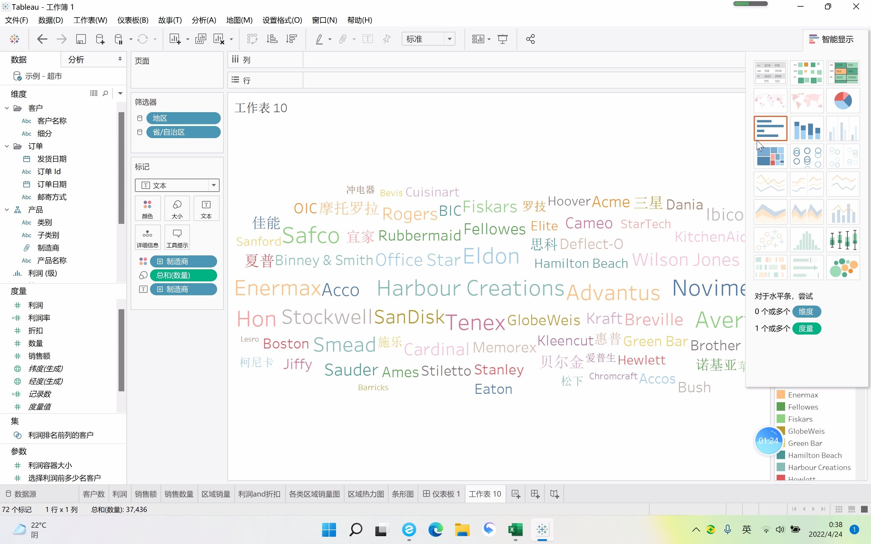This screenshot has width=871, height=544.
Task: Click the Fellowes legend color swatch
Action: click(x=781, y=407)
